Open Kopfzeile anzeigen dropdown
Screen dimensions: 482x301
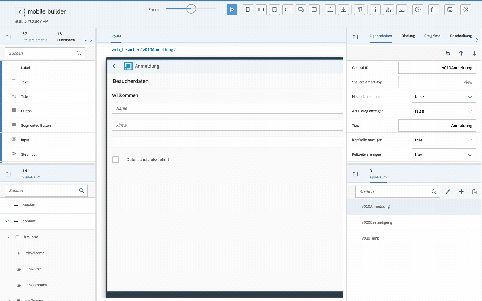[x=444, y=140]
